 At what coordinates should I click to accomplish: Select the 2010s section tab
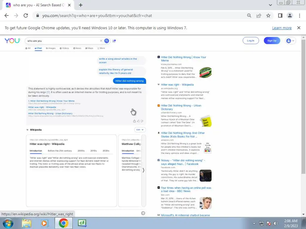[94, 151]
